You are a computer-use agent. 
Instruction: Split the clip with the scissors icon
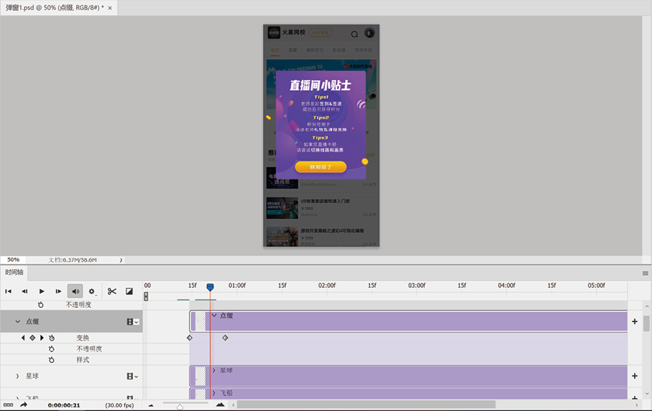[x=112, y=292]
